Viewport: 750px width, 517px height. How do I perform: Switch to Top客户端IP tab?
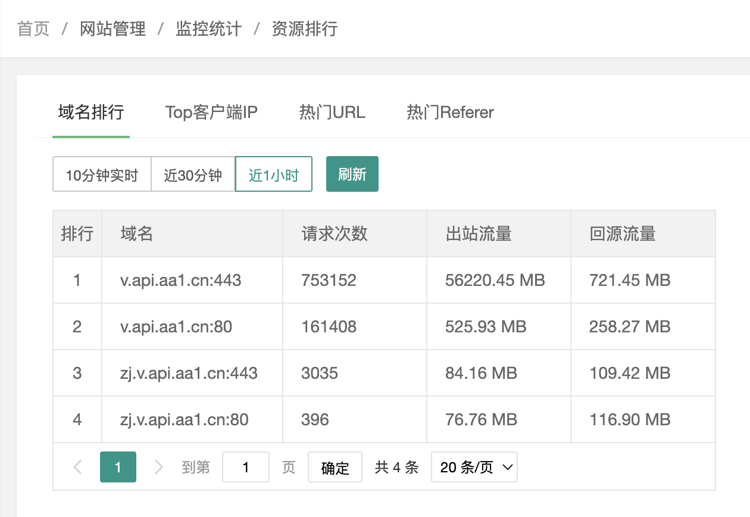(x=211, y=112)
